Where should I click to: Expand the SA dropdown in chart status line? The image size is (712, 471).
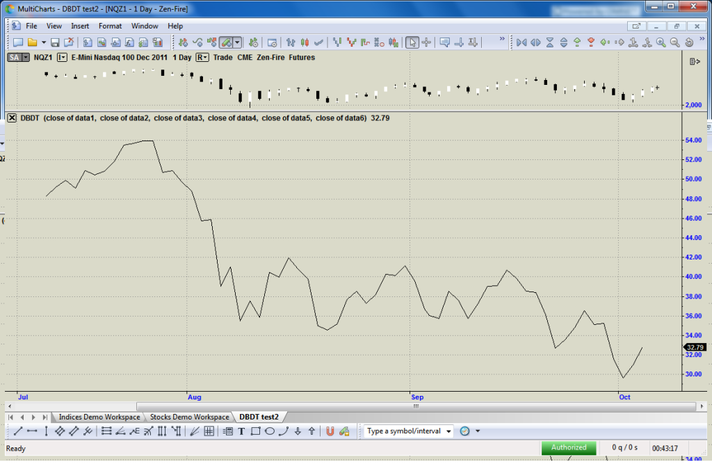[x=26, y=58]
